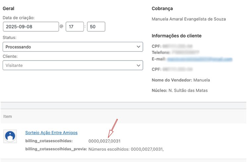The height and width of the screenshot is (162, 247).
Task: Focus the creation date field 2025-09-08
Action: tap(31, 27)
